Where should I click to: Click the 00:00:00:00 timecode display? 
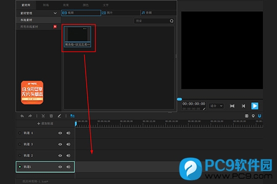click(x=194, y=104)
